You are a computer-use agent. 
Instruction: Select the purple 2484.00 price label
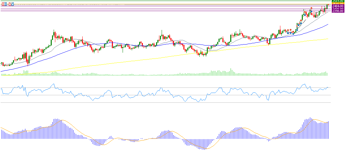point(338,6)
